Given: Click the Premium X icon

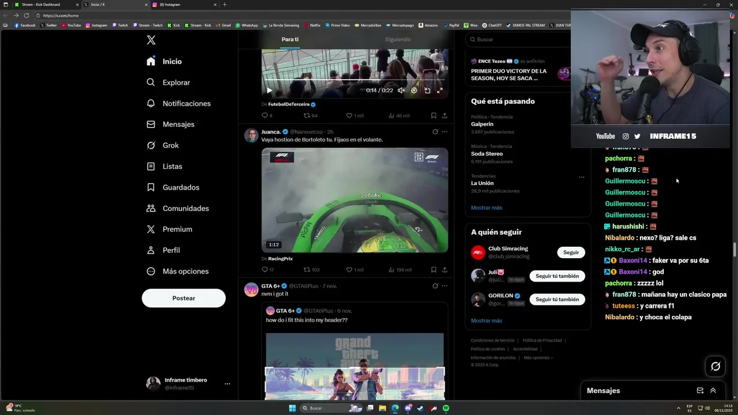Looking at the screenshot, I should pyautogui.click(x=150, y=229).
